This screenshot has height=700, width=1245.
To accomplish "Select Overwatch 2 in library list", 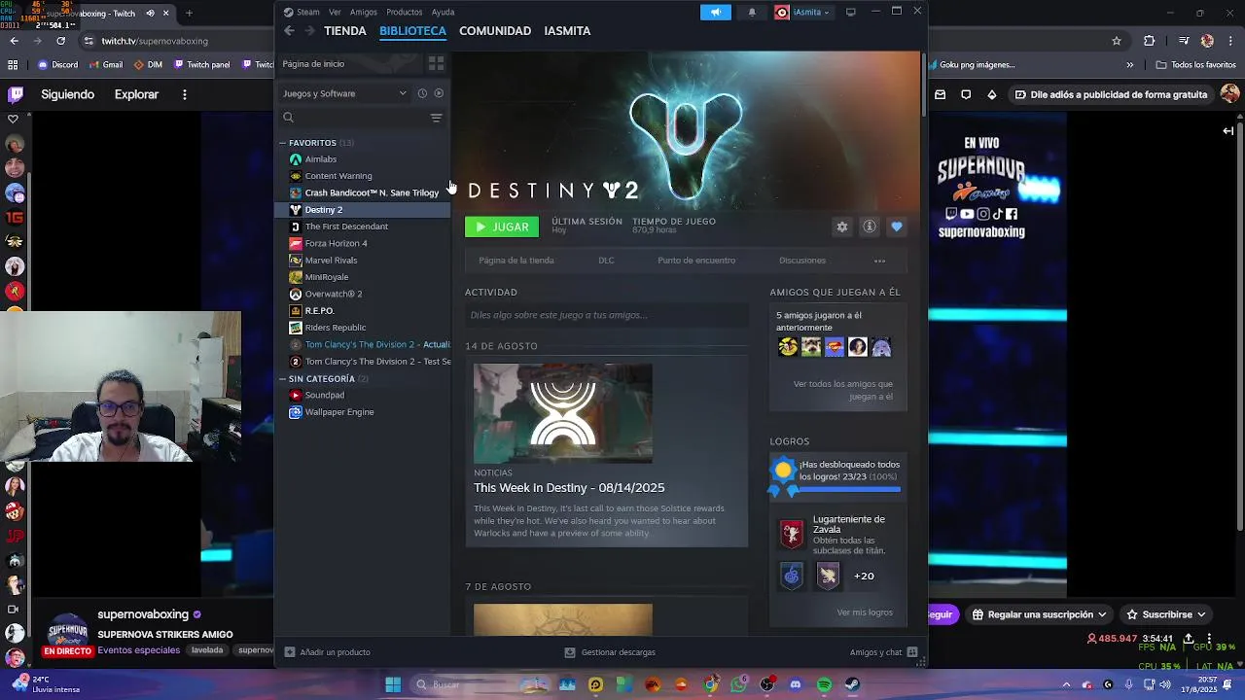I will point(334,294).
